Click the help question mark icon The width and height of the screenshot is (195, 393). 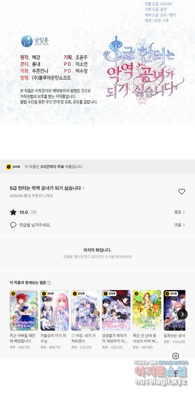point(49,283)
